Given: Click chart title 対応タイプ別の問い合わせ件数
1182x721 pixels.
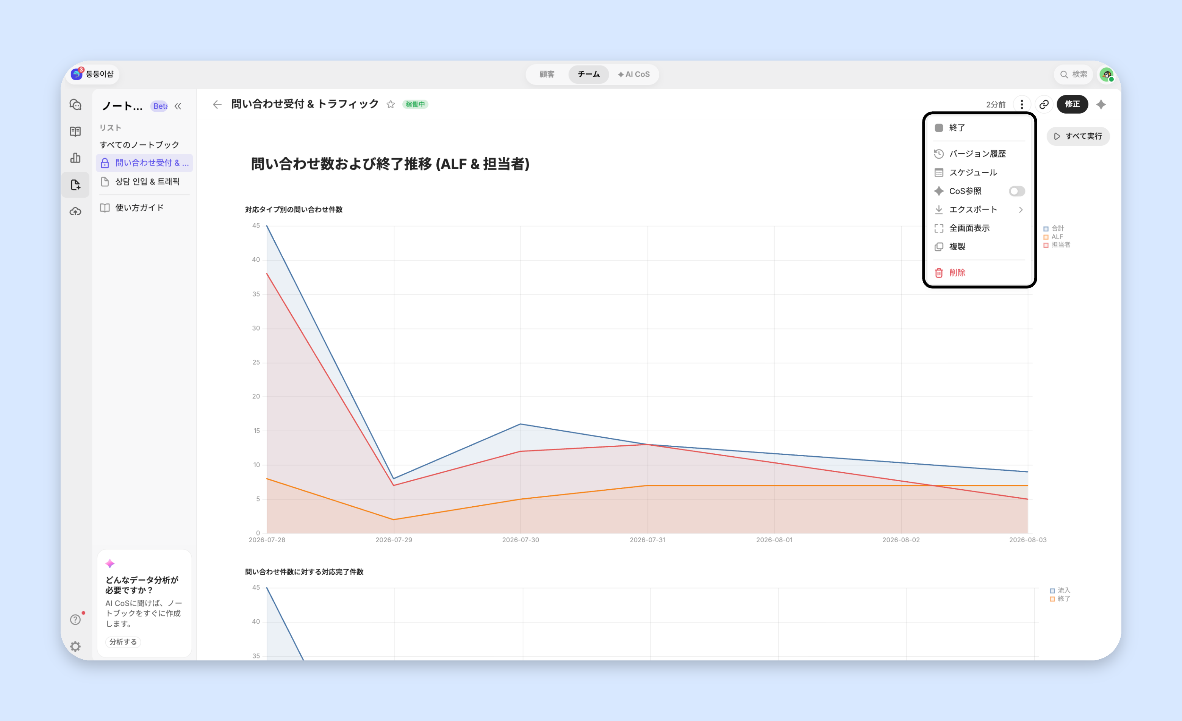Looking at the screenshot, I should pos(294,209).
